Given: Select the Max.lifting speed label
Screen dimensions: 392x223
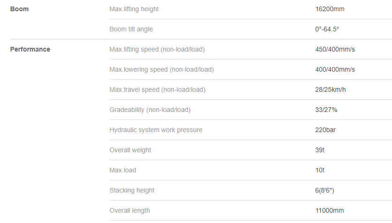Looking at the screenshot, I should (x=157, y=49).
